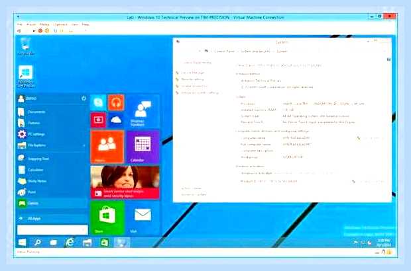
Task: Open the Clipboard menu
Action: pos(60,24)
